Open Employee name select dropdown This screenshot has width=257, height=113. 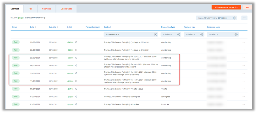pyautogui.click(x=236, y=34)
